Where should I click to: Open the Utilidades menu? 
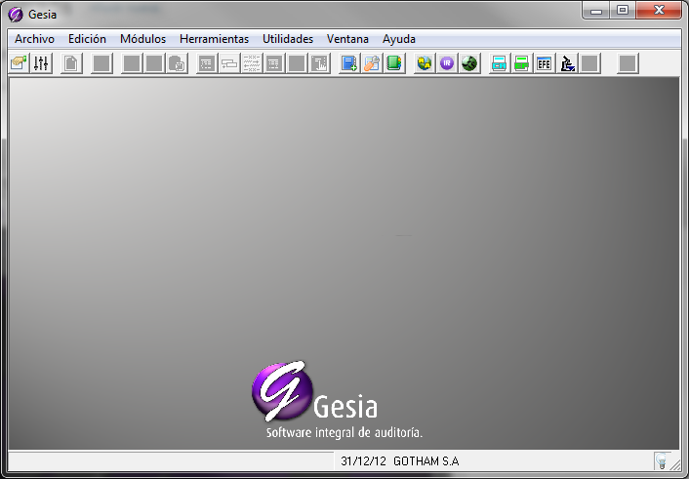(x=288, y=39)
